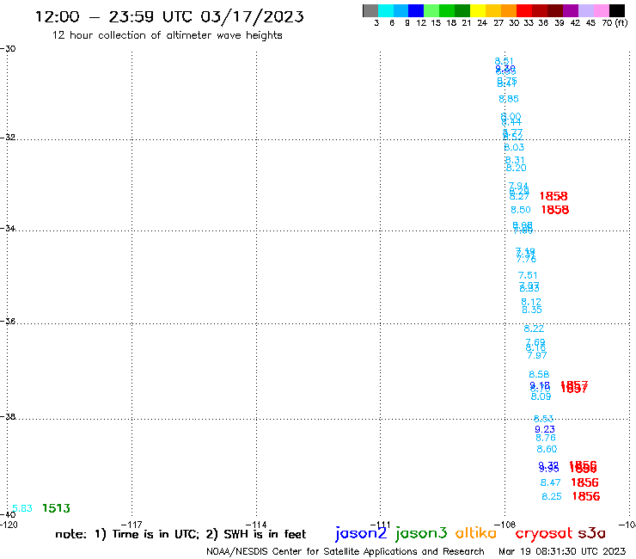This screenshot has height=559, width=636.
Task: Click the note 'Time is in UTC; SWH is in feet'
Action: coord(180,534)
